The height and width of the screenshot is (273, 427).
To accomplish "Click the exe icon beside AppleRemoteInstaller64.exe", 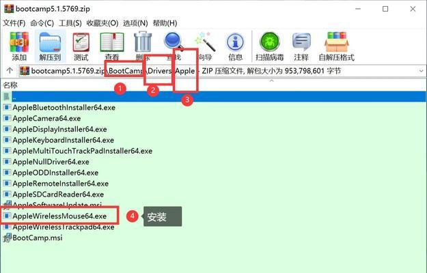I will [7, 184].
